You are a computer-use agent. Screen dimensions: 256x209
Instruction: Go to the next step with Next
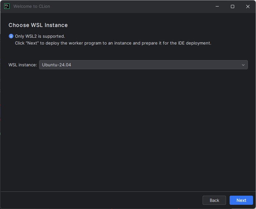coord(241,200)
